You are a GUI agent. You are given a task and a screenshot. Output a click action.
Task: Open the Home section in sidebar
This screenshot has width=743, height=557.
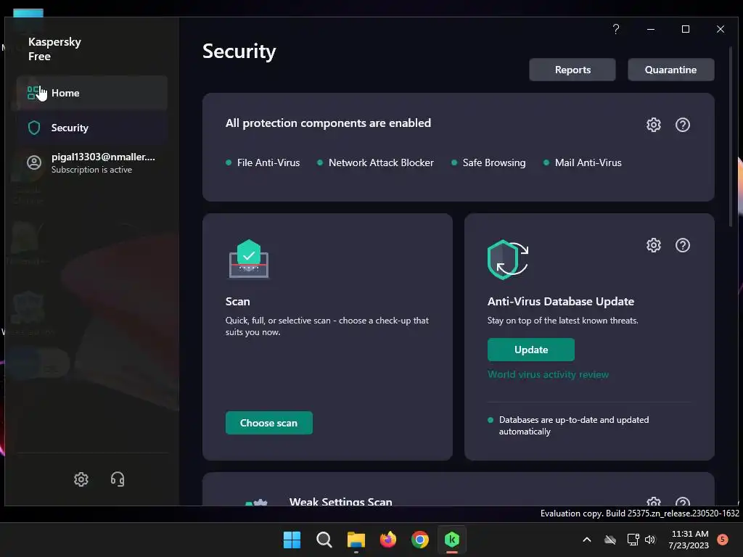point(92,93)
